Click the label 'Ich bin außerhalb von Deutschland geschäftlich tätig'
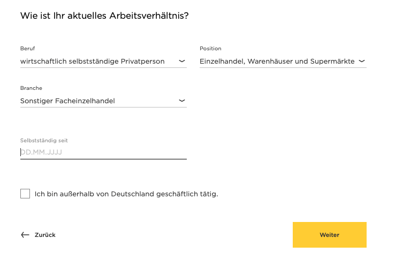The image size is (403, 276). (126, 194)
